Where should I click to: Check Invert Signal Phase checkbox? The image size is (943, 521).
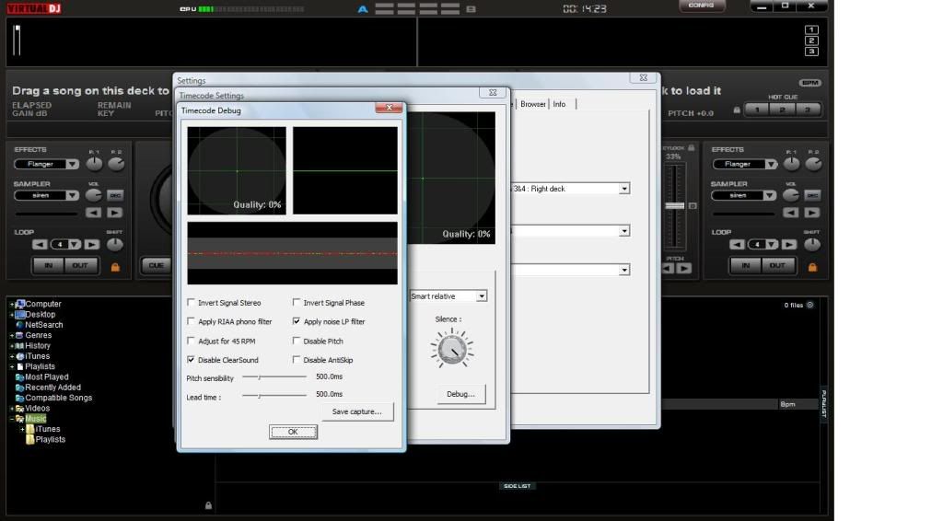pos(297,302)
